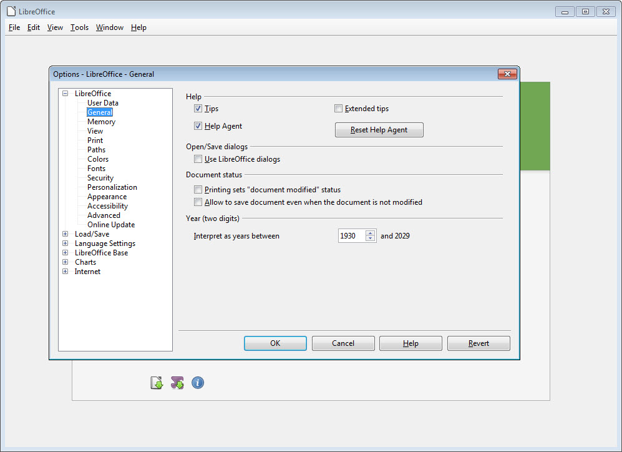This screenshot has height=452, width=622.
Task: Select Colors in the options tree
Action: [x=98, y=159]
